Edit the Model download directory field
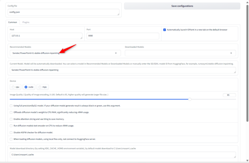Screen dimensions: 249x163 click(x=123, y=155)
